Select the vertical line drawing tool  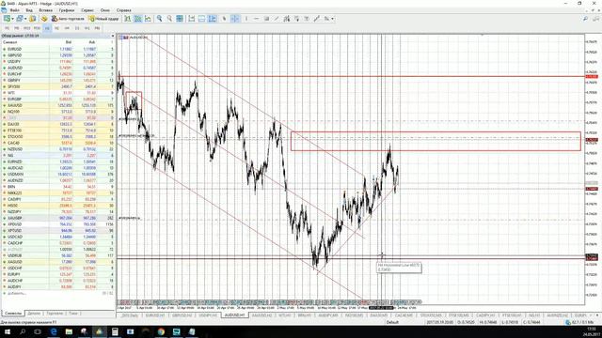[246, 19]
